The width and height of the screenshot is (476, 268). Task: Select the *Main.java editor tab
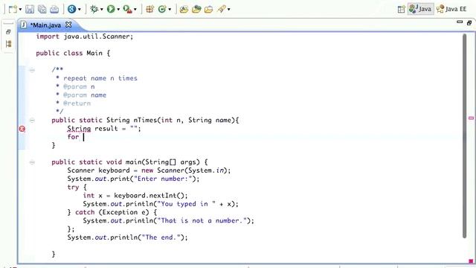(45, 25)
